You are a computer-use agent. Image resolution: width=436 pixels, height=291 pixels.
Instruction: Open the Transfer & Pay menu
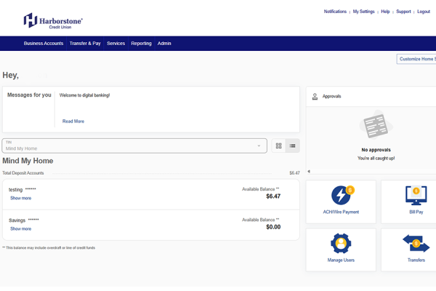click(85, 44)
